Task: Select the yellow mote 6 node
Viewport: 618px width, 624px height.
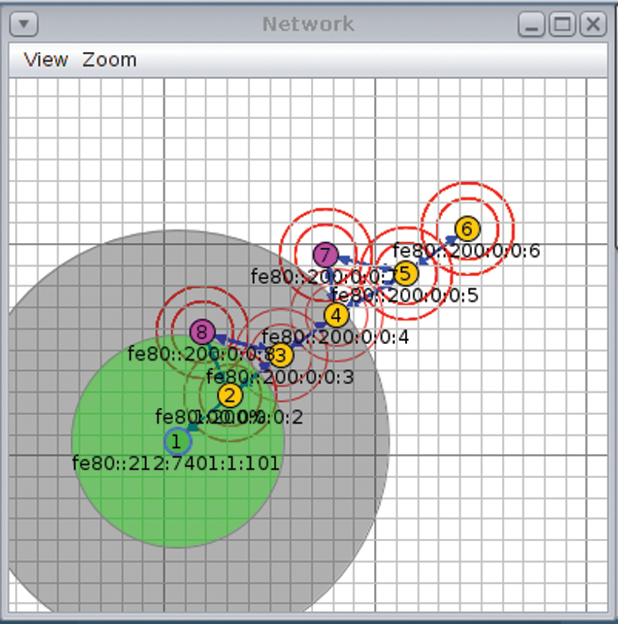Action: 467,229
